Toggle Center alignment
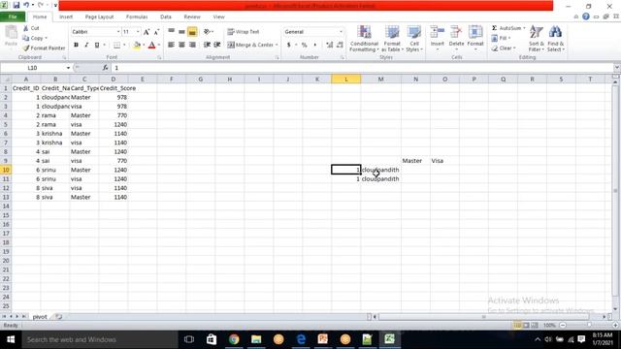This screenshot has height=349, width=621. click(x=181, y=46)
